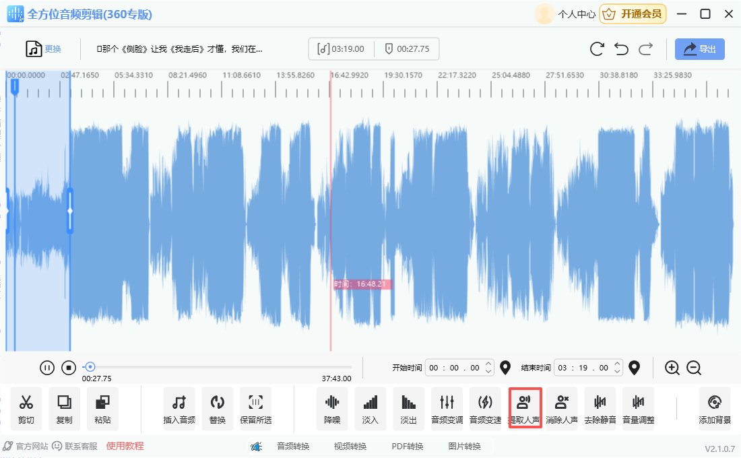The height and width of the screenshot is (458, 741).
Task: Click the Insert Audio (插入音频) icon
Action: [x=179, y=408]
